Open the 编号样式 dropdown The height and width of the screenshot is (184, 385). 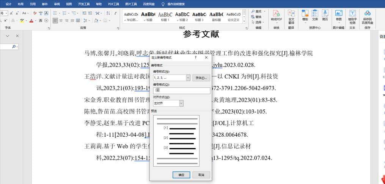[x=188, y=78]
